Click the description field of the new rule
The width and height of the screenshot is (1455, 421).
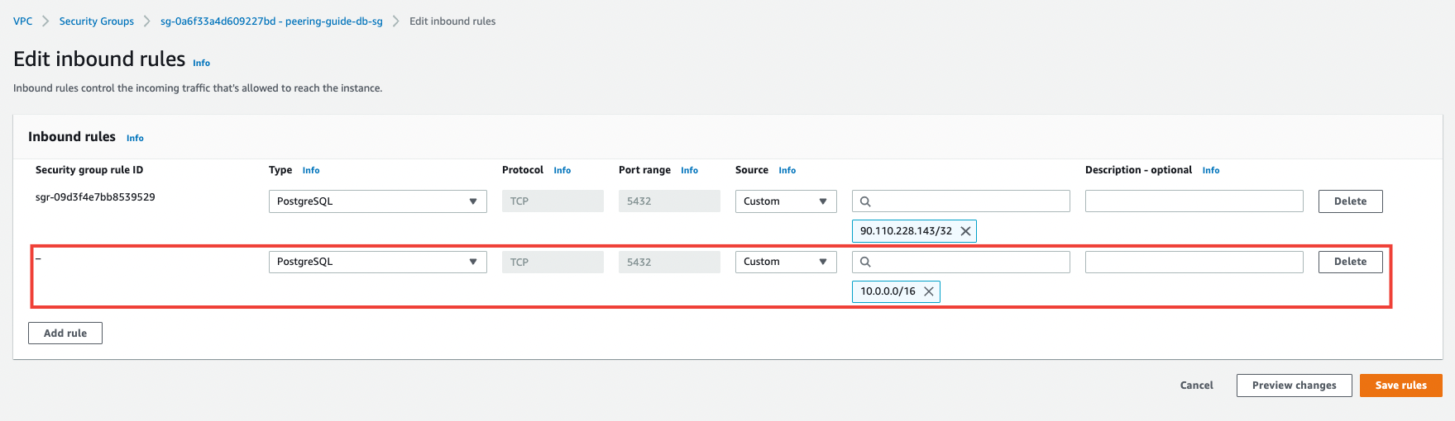pyautogui.click(x=1194, y=262)
